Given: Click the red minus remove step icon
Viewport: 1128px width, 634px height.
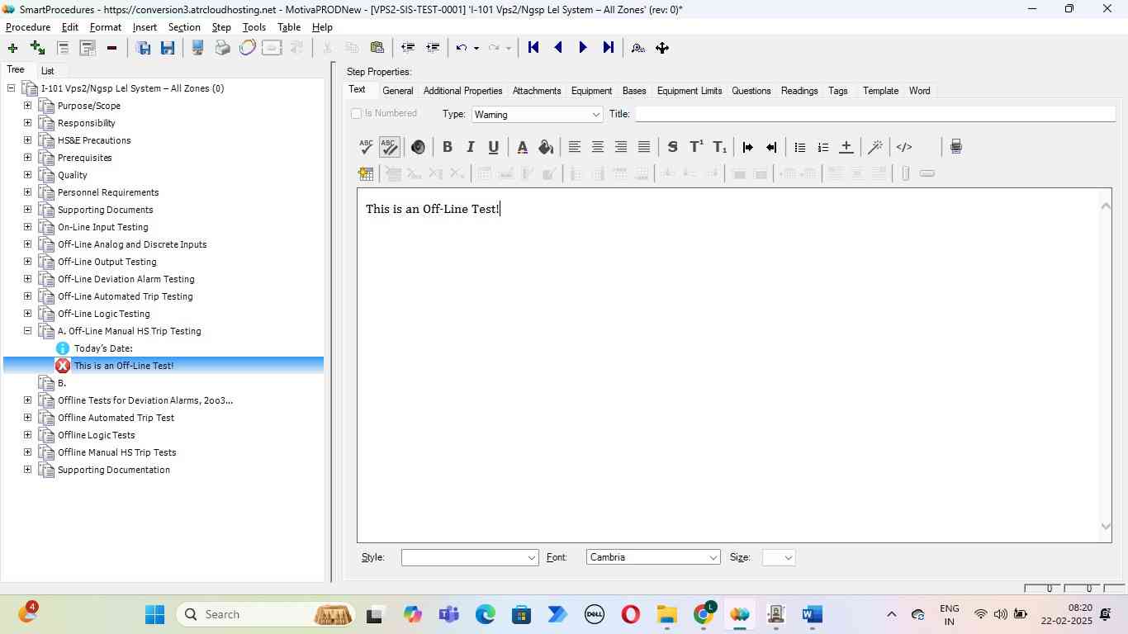Looking at the screenshot, I should 111,48.
